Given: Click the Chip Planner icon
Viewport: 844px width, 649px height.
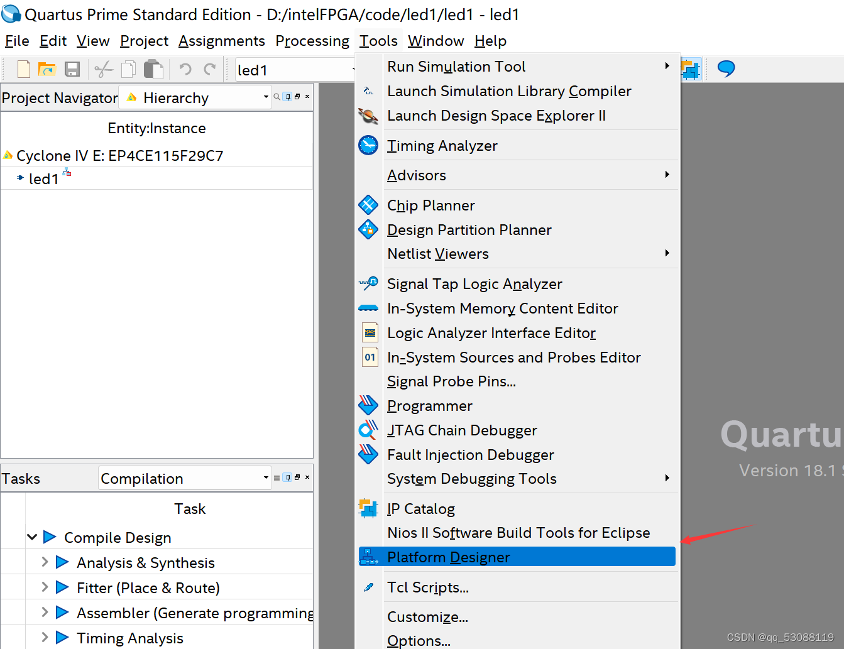Looking at the screenshot, I should point(368,205).
